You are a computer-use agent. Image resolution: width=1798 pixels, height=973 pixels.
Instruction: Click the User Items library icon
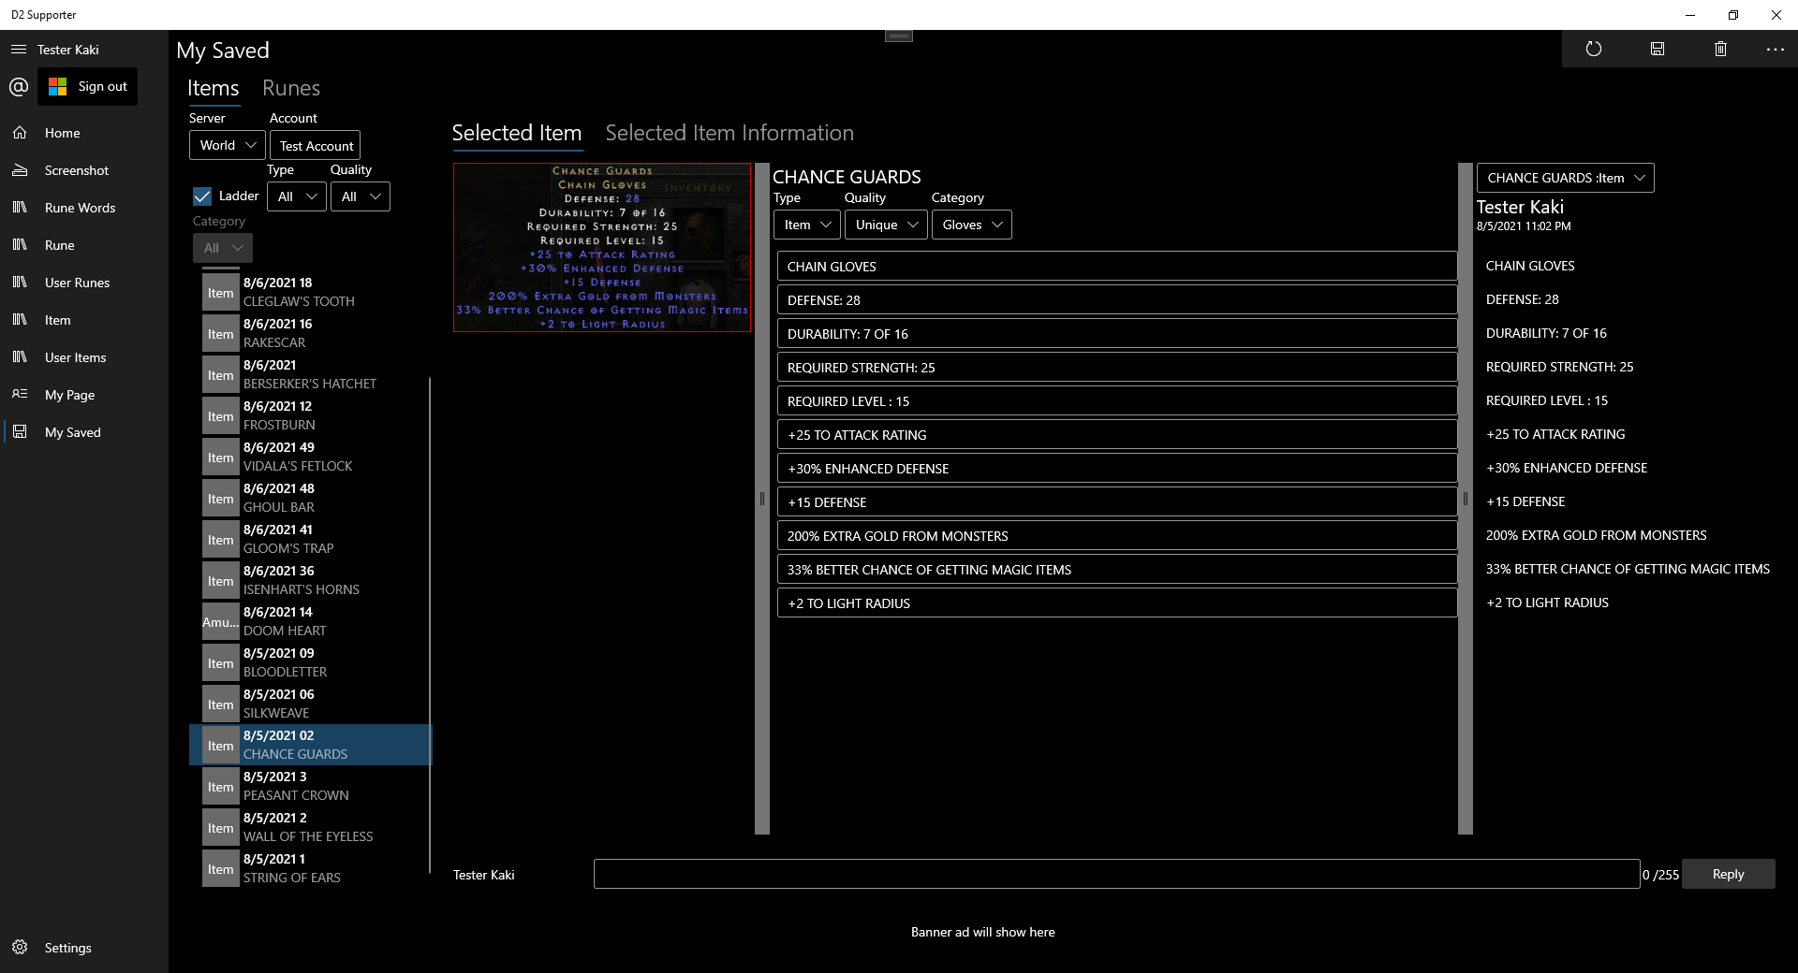click(20, 357)
